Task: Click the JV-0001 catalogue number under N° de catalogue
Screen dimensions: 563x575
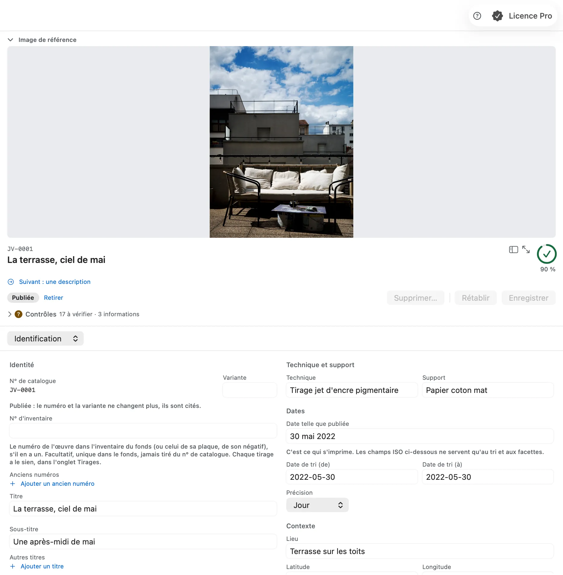Action: pos(22,390)
